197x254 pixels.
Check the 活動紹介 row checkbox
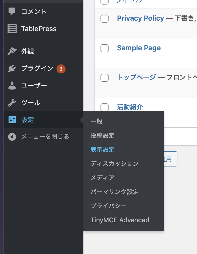click(x=105, y=107)
